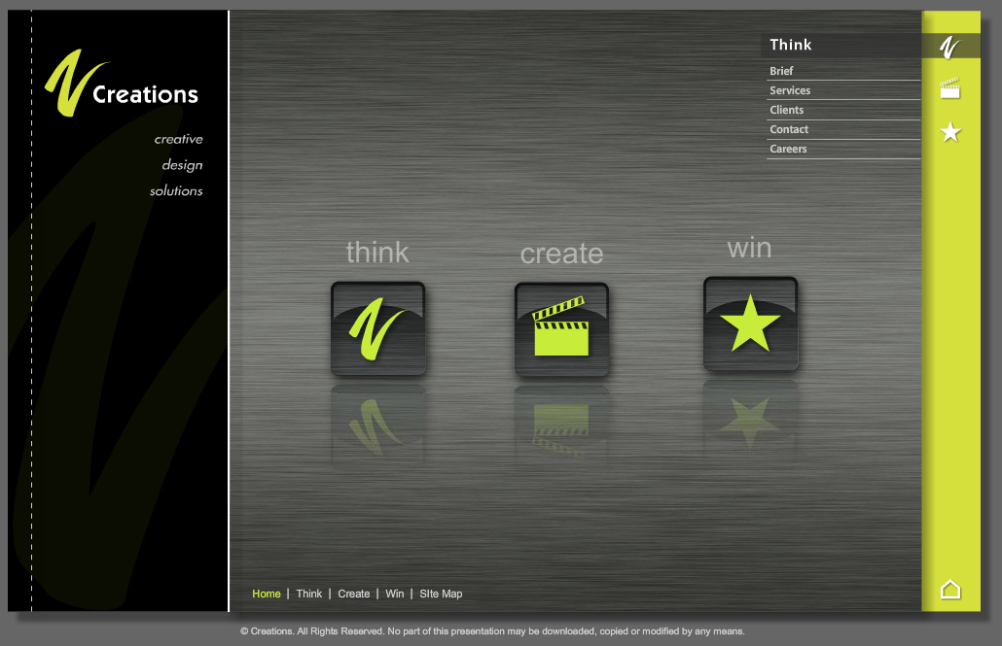
Task: Click the Think menu header
Action: [791, 45]
